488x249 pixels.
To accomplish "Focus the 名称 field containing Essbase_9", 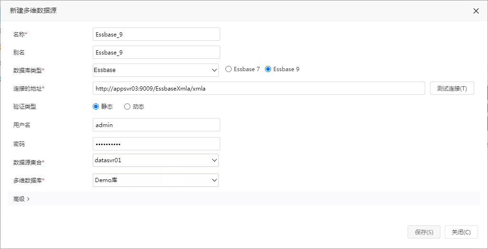I will click(x=156, y=34).
